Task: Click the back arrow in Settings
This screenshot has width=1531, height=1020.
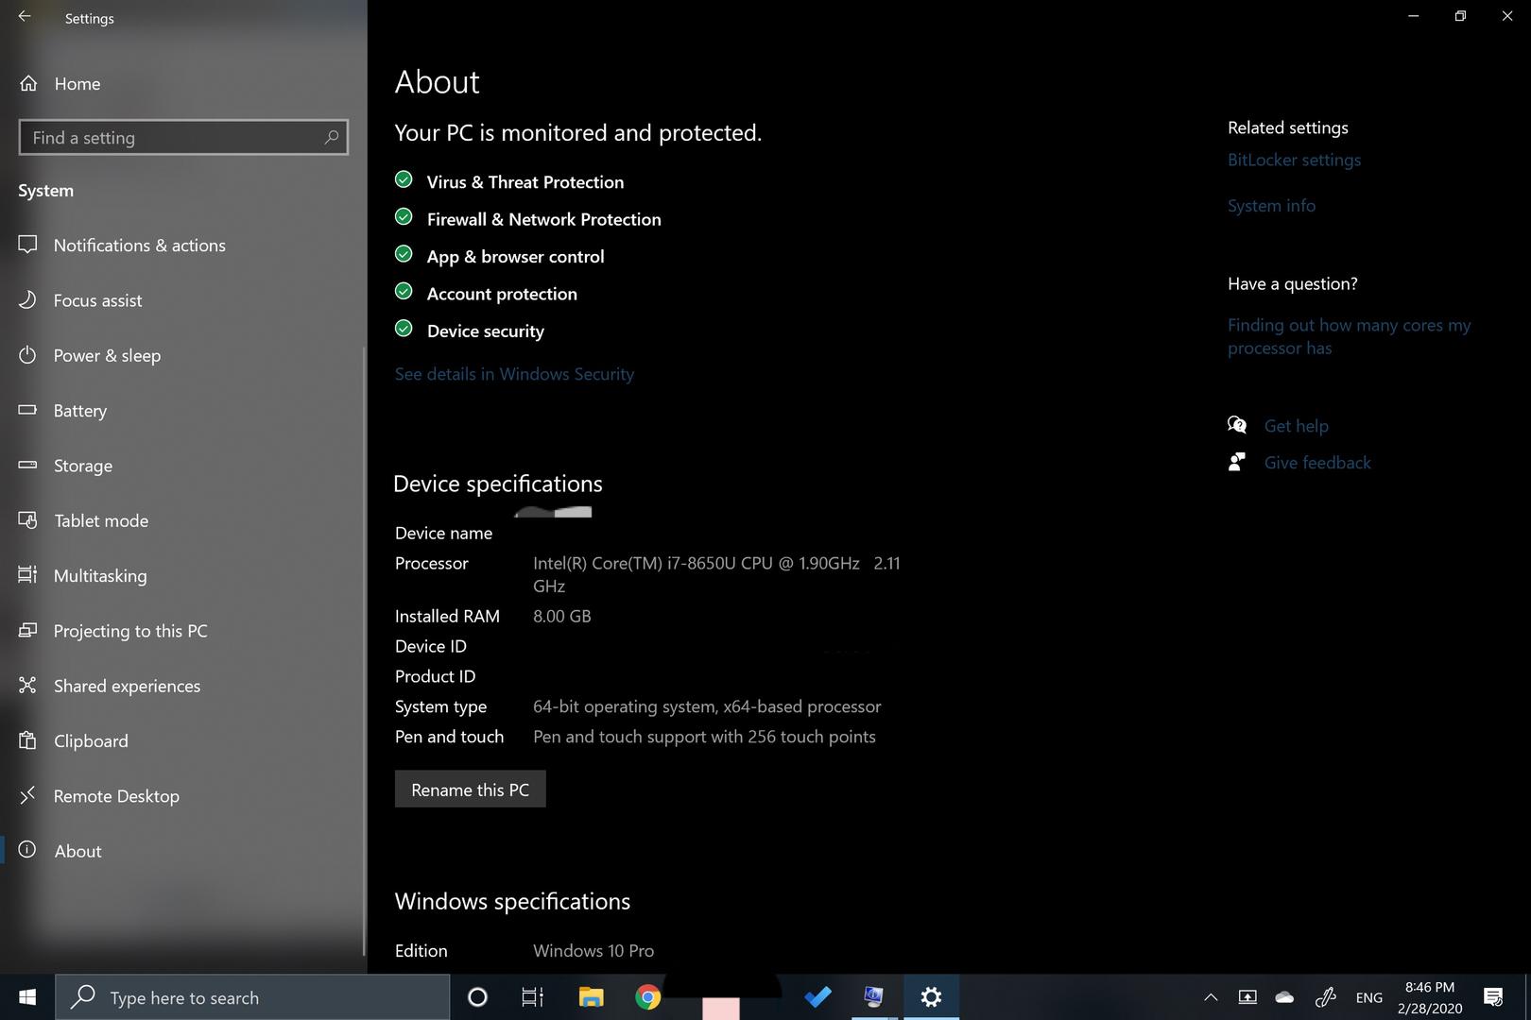Action: pyautogui.click(x=25, y=17)
